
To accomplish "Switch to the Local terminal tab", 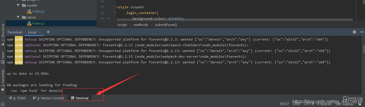I will pyautogui.click(x=32, y=32).
